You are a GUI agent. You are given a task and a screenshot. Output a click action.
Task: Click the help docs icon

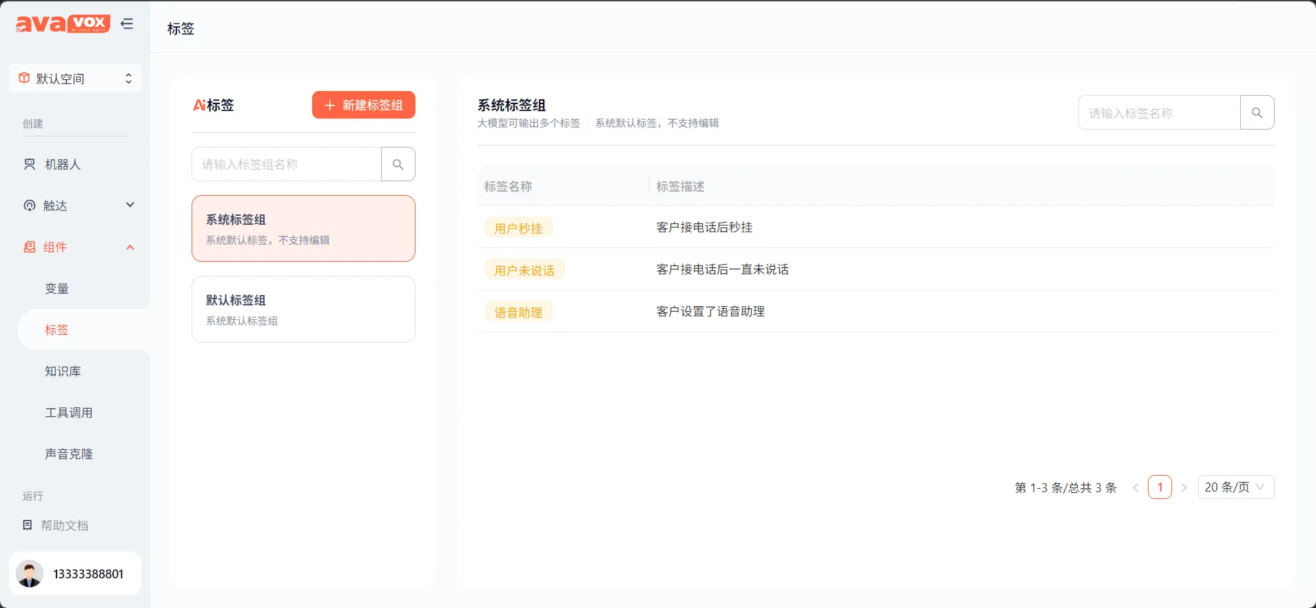click(28, 525)
